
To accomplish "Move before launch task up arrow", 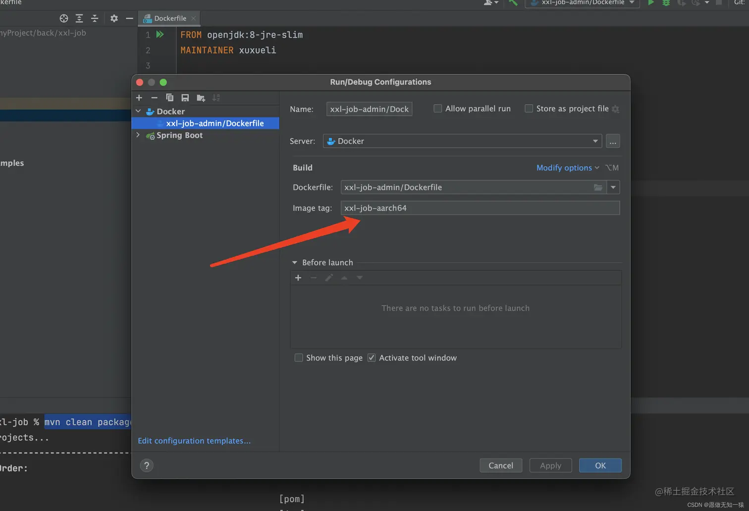I will point(344,278).
